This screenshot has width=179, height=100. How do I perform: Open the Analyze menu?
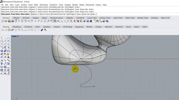pos(68,5)
